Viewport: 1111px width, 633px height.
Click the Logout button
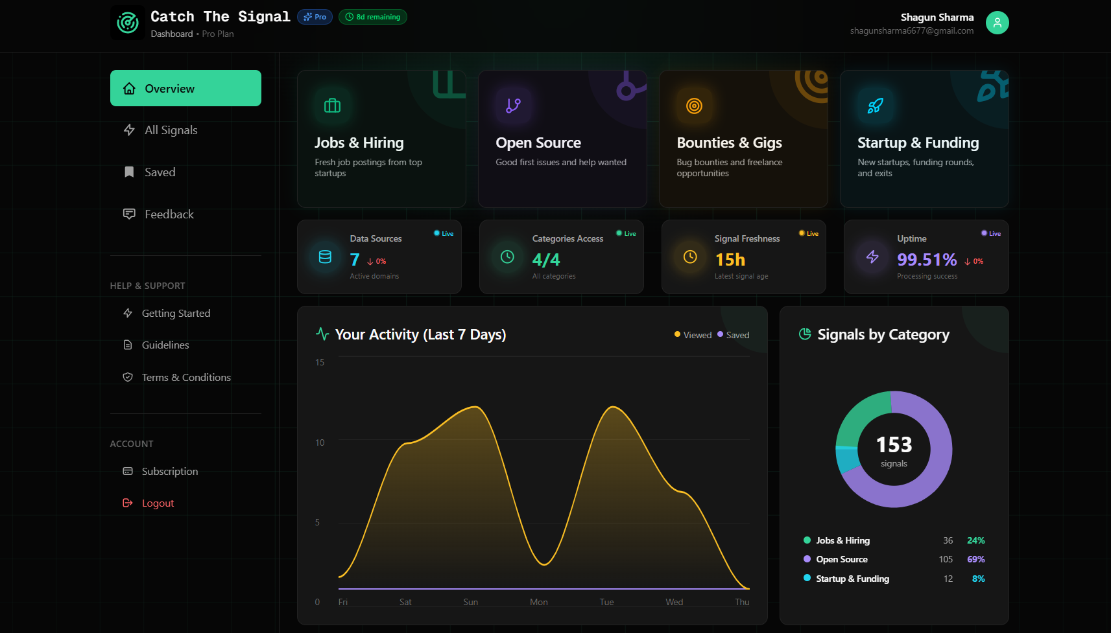coord(158,503)
